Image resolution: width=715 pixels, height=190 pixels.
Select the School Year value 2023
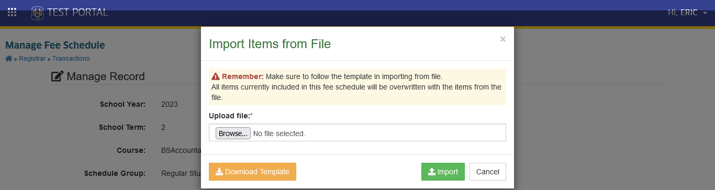(170, 104)
